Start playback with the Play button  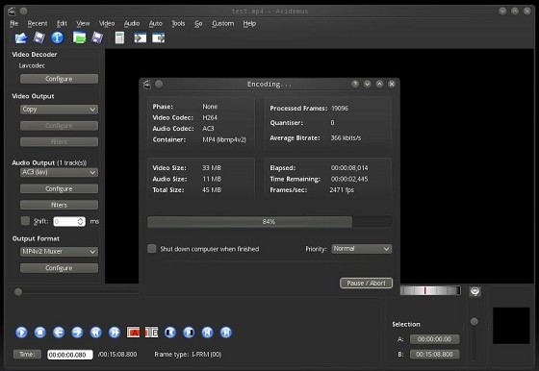point(21,333)
